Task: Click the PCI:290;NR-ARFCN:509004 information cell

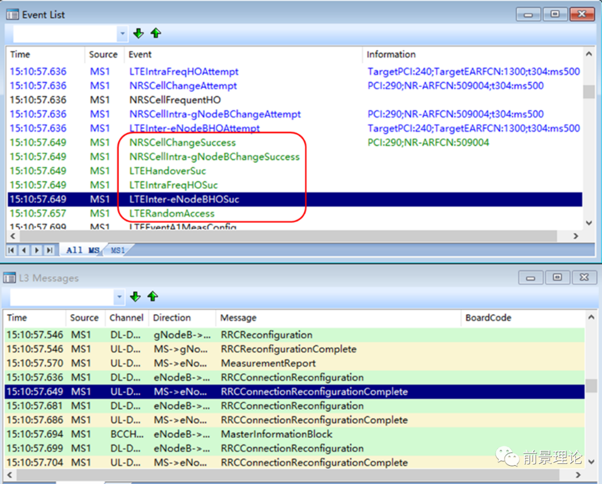Action: click(428, 143)
